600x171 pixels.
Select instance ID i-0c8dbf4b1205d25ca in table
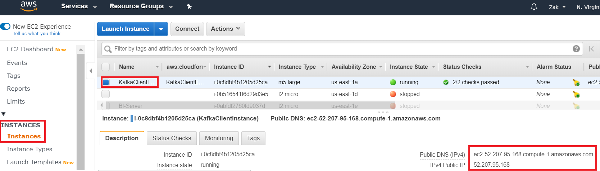(241, 82)
